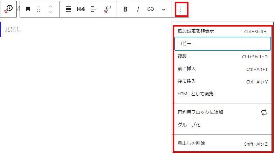This screenshot has width=275, height=154.
Task: Toggle bold formatting
Action: coord(125,9)
